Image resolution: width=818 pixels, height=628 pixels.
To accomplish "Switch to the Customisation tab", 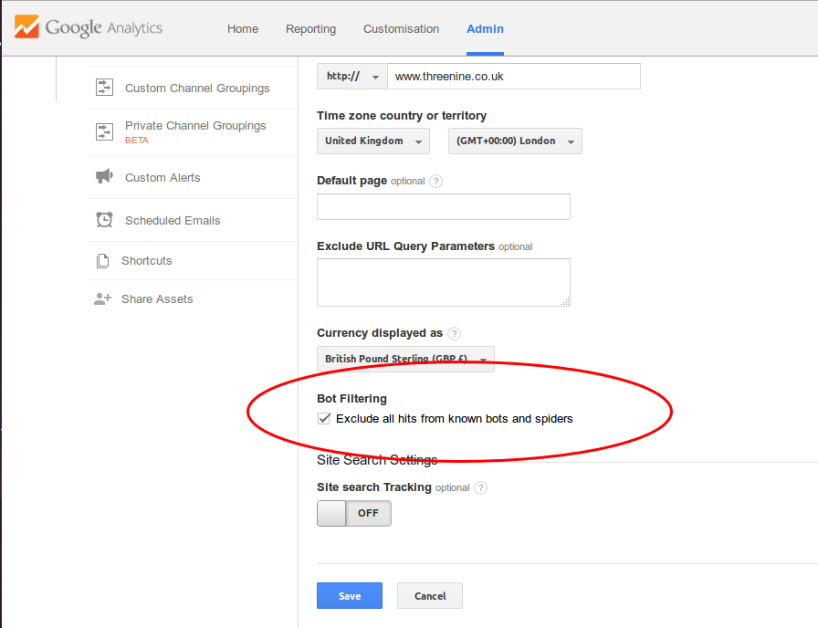I will (x=401, y=28).
